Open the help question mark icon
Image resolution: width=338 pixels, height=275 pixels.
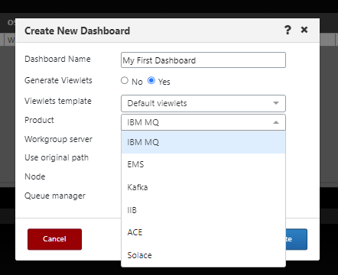tap(288, 30)
